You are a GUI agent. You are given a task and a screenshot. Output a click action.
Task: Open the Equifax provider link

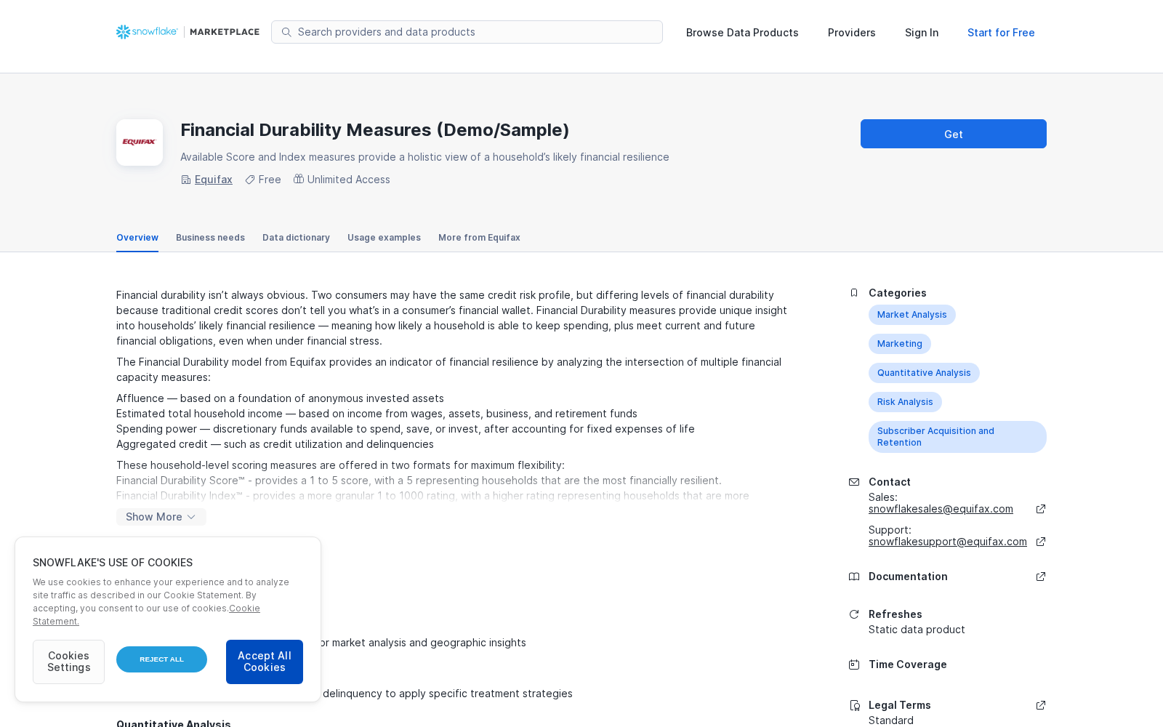[214, 180]
